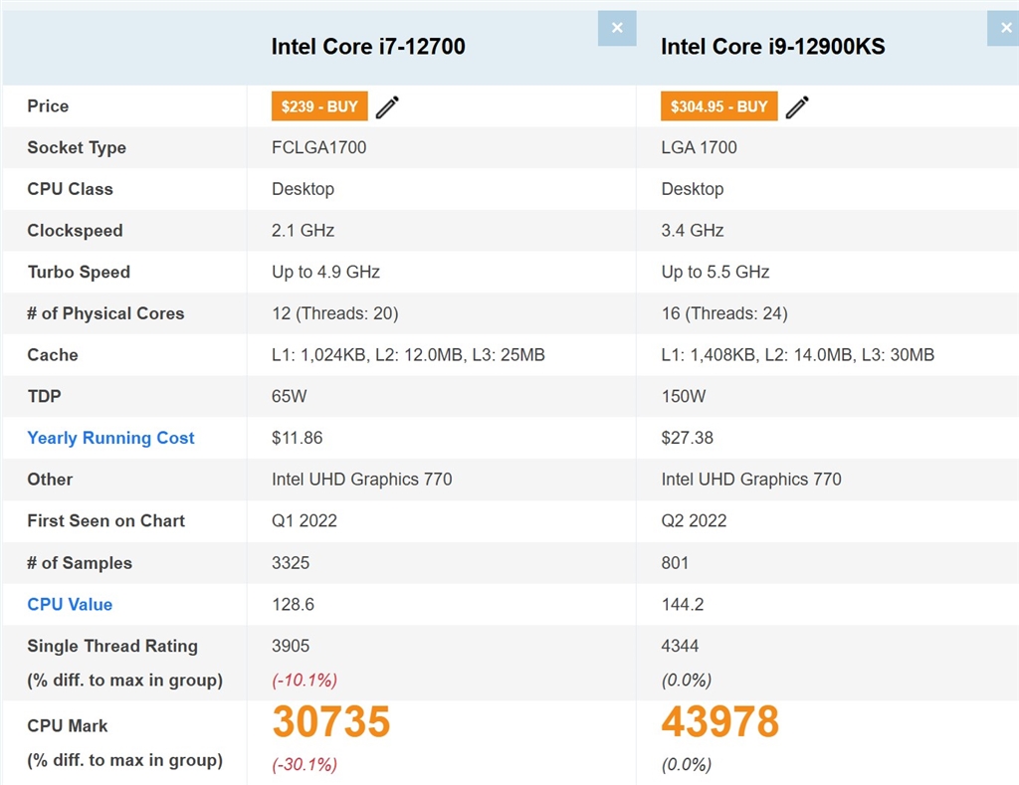Select the 150W TDP value
This screenshot has height=785, width=1019.
pos(683,396)
